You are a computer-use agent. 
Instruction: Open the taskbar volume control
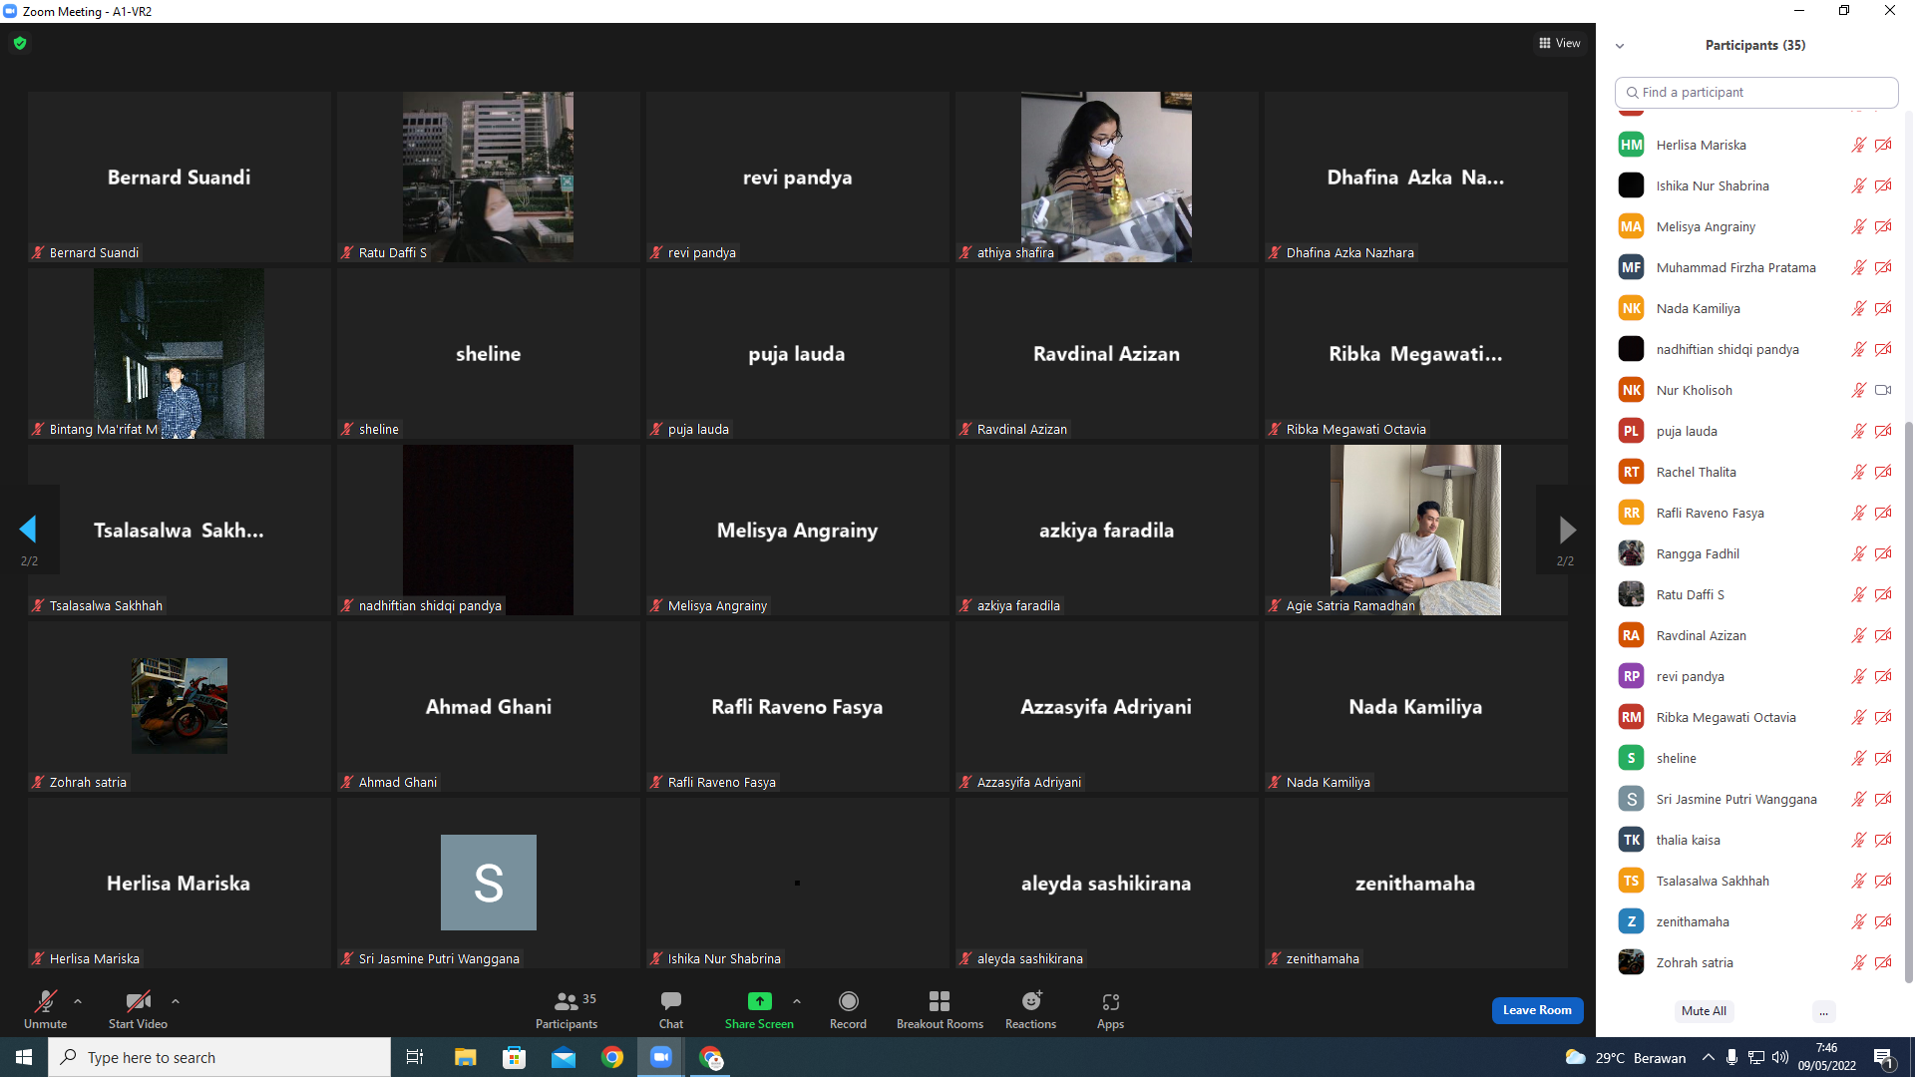click(1780, 1057)
